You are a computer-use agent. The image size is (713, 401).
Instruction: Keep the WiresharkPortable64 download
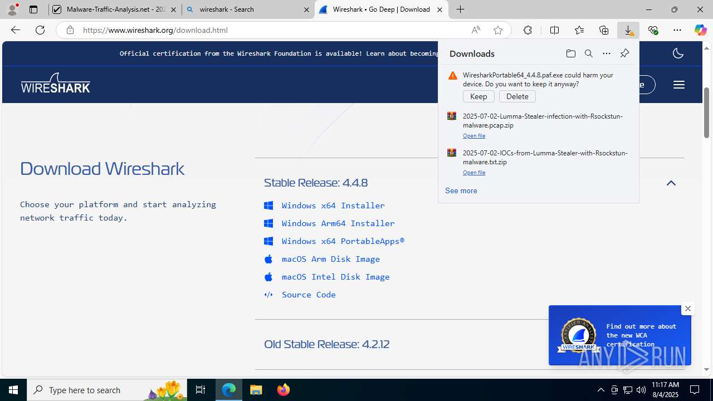478,96
